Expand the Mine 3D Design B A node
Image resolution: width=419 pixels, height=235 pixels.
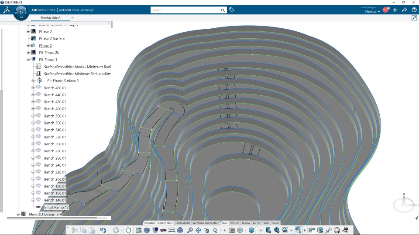(18, 214)
